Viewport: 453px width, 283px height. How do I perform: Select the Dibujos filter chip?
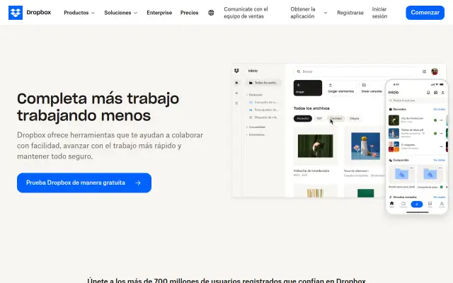click(354, 118)
